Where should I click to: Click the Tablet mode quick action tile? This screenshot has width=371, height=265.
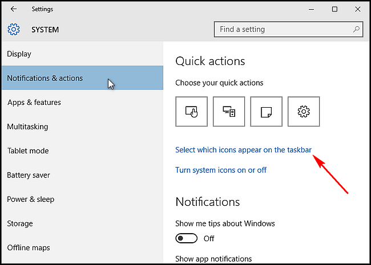point(191,112)
